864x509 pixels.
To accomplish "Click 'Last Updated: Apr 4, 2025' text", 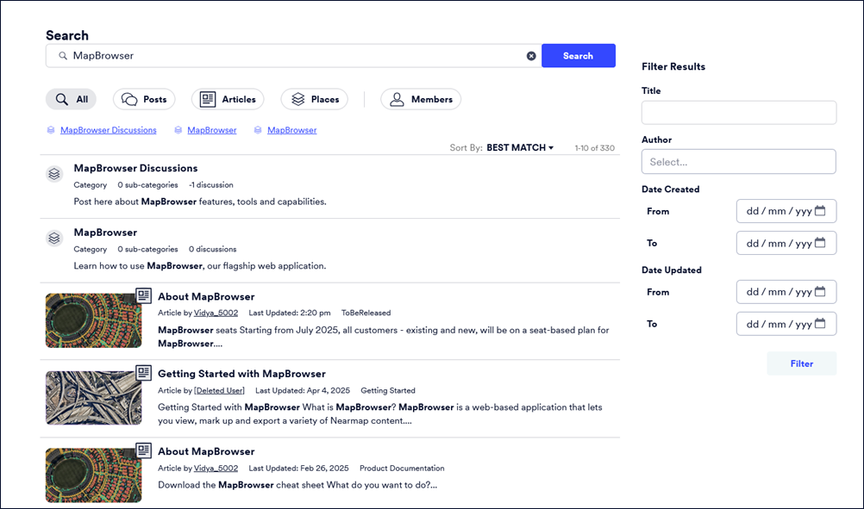I will click(x=303, y=391).
